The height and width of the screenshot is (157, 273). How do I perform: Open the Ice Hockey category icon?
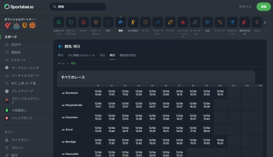[x=158, y=22]
